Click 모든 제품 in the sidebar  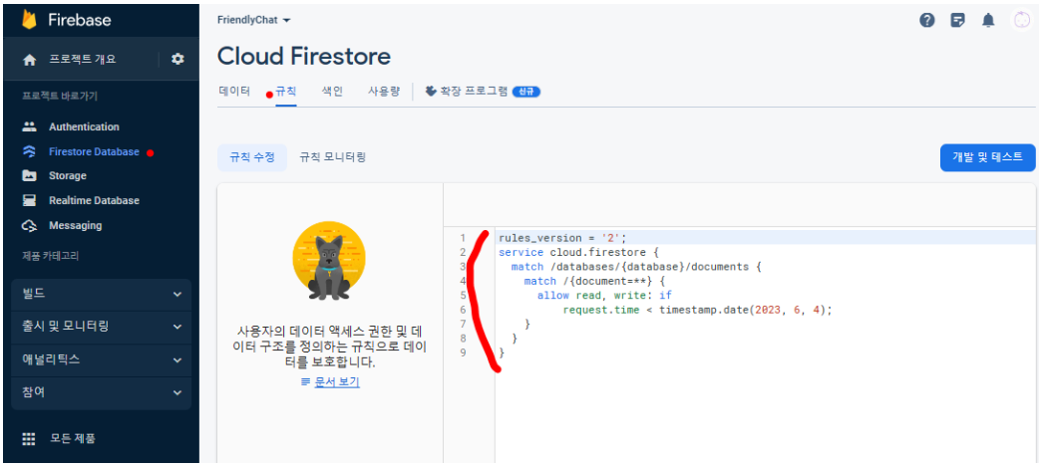pos(72,438)
